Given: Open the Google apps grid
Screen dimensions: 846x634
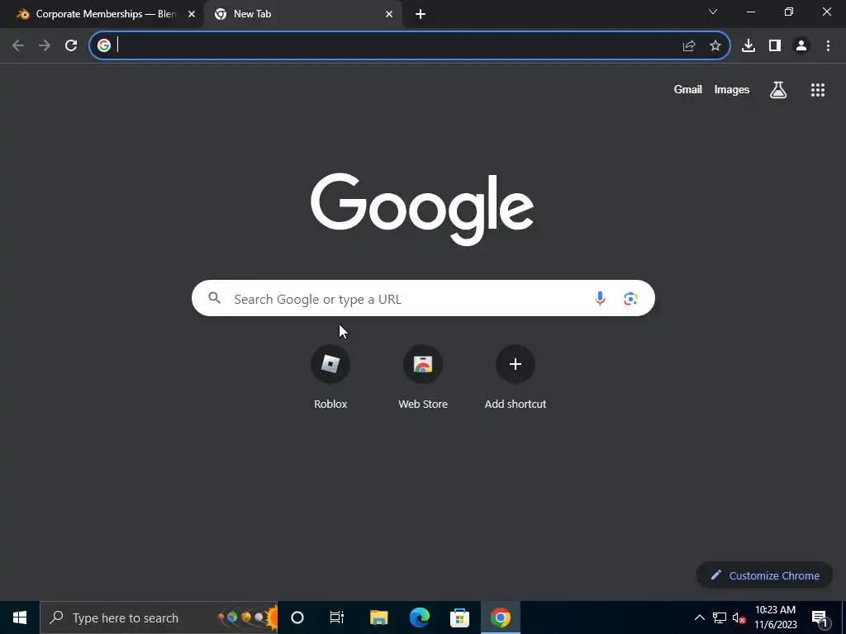Looking at the screenshot, I should (818, 89).
